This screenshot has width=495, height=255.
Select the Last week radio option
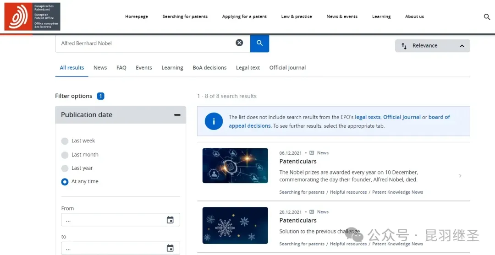[x=65, y=141]
